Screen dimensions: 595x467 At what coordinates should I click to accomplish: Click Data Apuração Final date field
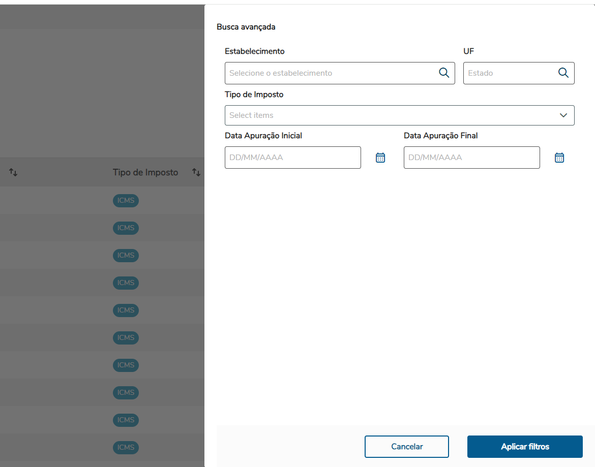point(471,158)
